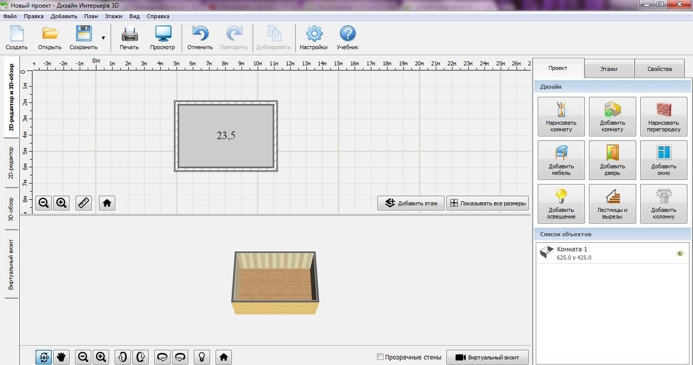Reset 3D view with home button

pos(224,357)
